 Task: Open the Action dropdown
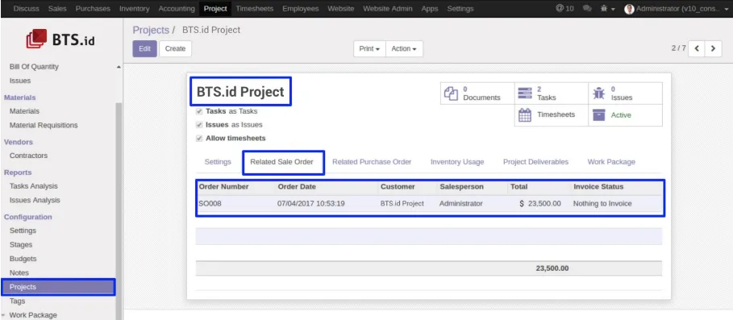(x=404, y=48)
